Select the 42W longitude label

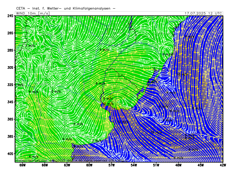[223, 165]
